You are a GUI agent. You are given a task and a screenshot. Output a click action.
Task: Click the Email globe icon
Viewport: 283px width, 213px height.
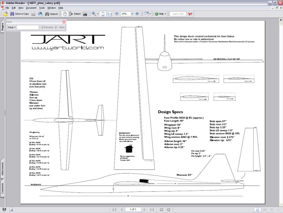click(40, 14)
